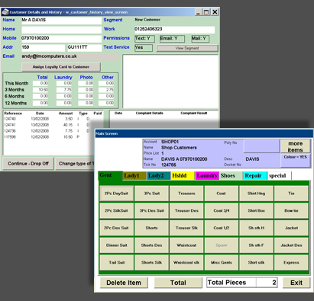The width and height of the screenshot is (314, 301).
Task: Choose the Shorts Silk button
Action: click(151, 263)
